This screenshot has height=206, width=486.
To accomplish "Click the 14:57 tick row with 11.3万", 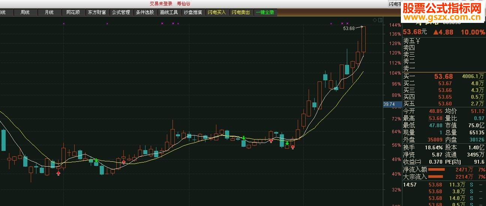I will tap(444, 185).
